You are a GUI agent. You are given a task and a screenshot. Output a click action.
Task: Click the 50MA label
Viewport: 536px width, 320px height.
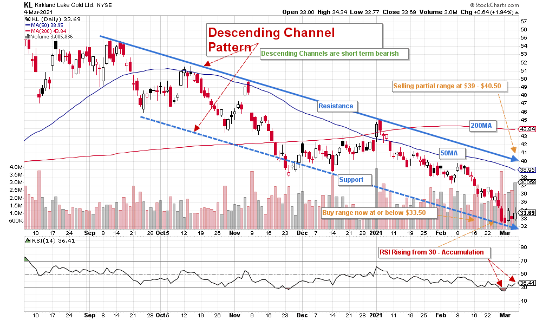coord(452,153)
